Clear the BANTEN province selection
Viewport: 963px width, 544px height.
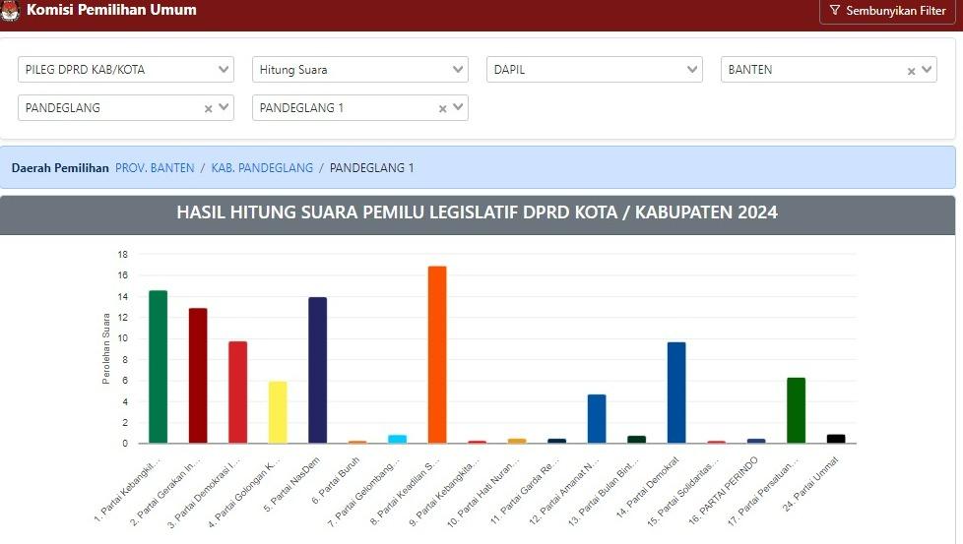(911, 71)
